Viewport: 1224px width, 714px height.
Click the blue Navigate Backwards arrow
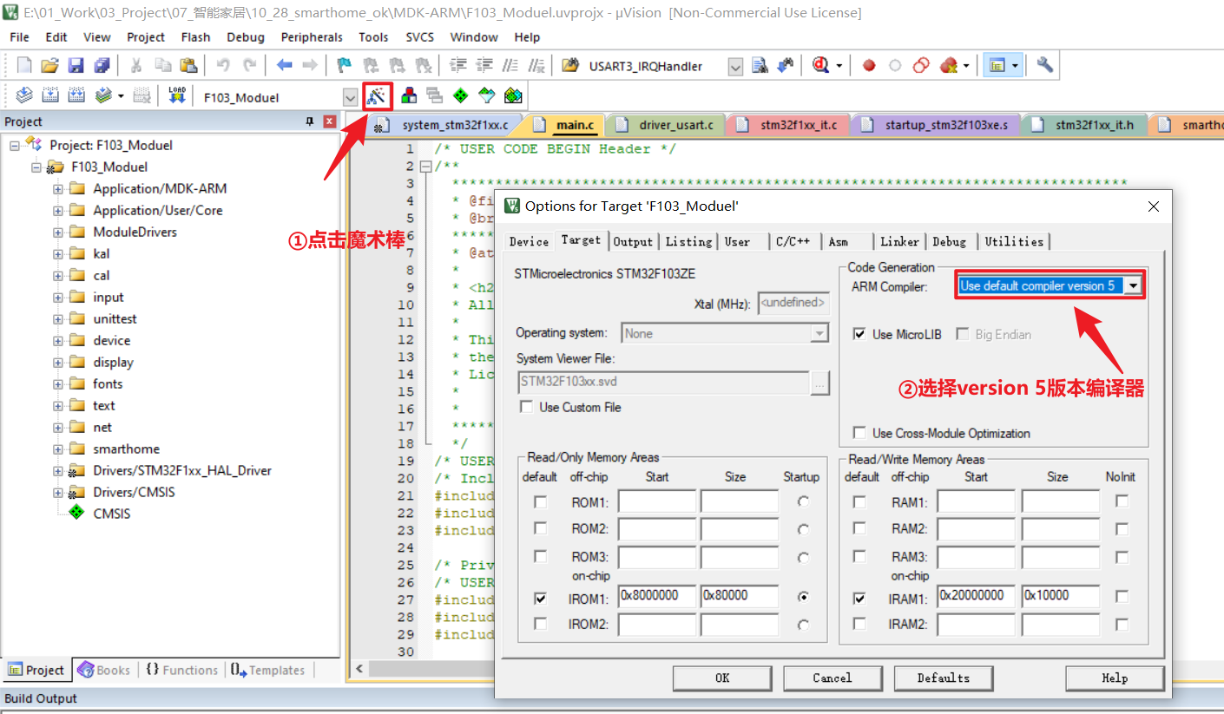[x=284, y=66]
